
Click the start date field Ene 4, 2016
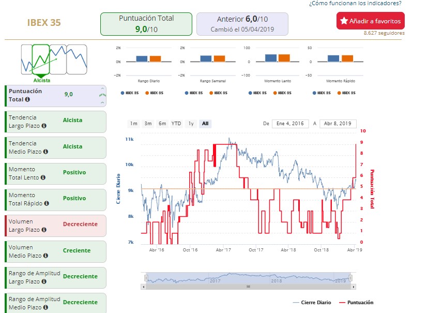[x=290, y=124]
